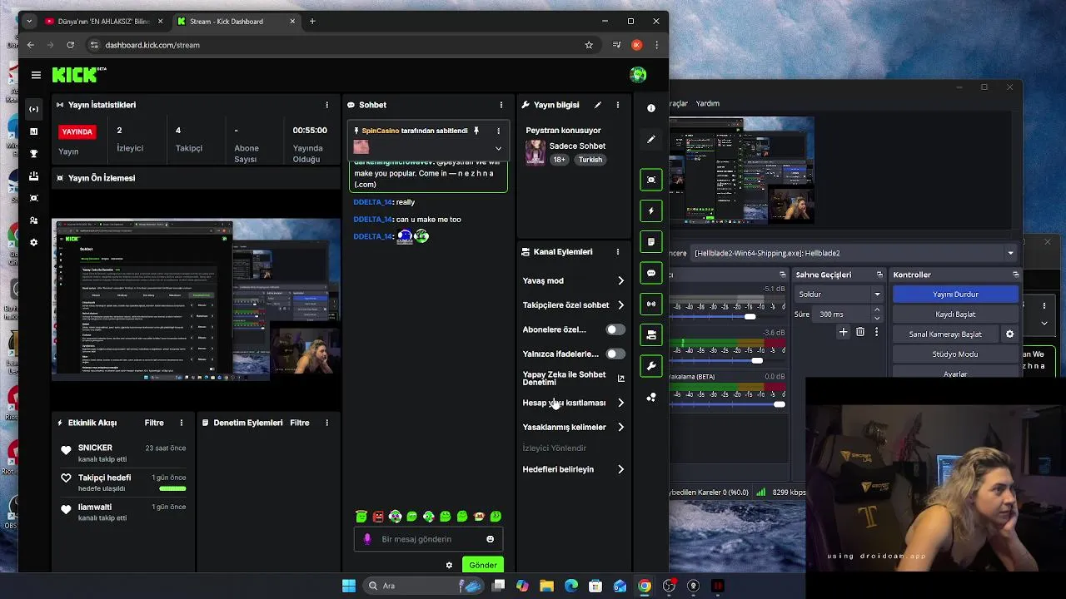Delete transition using trash icon in OBS
This screenshot has height=599, width=1066.
(x=860, y=332)
